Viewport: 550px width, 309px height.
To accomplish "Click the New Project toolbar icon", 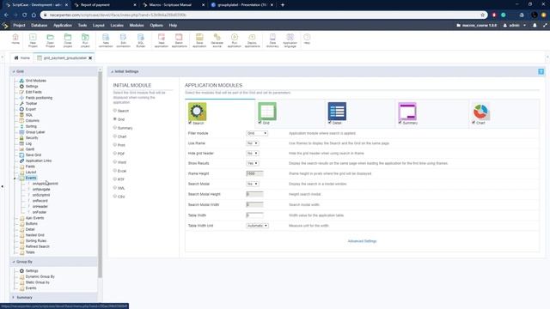I will point(33,40).
